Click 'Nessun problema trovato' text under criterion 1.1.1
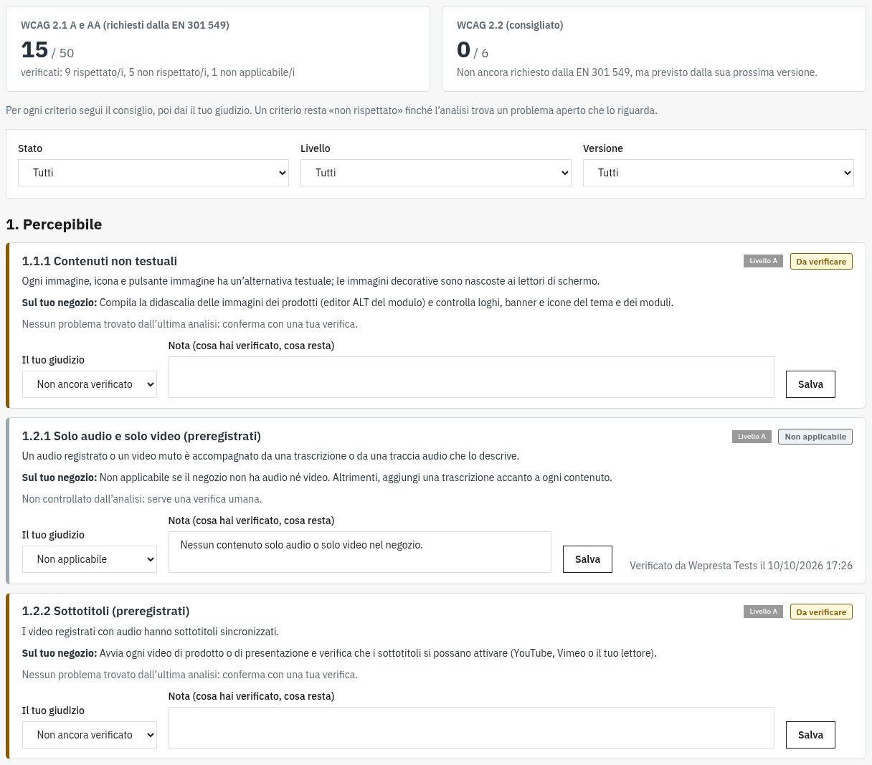This screenshot has height=765, width=872. click(190, 324)
